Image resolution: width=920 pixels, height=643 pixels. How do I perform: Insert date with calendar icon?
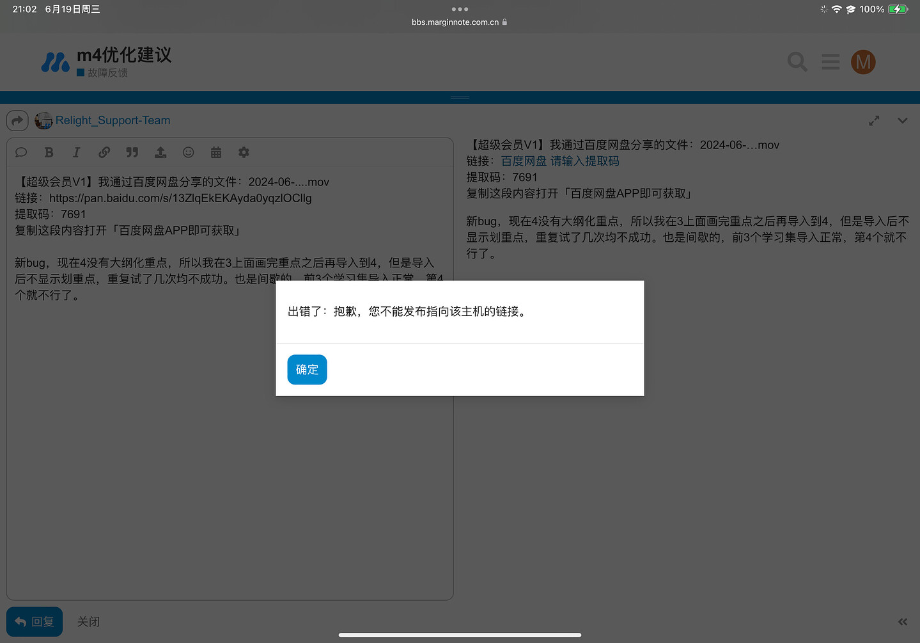pos(216,152)
